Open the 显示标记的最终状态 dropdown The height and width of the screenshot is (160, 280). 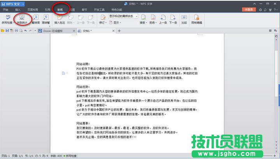pos(123,16)
